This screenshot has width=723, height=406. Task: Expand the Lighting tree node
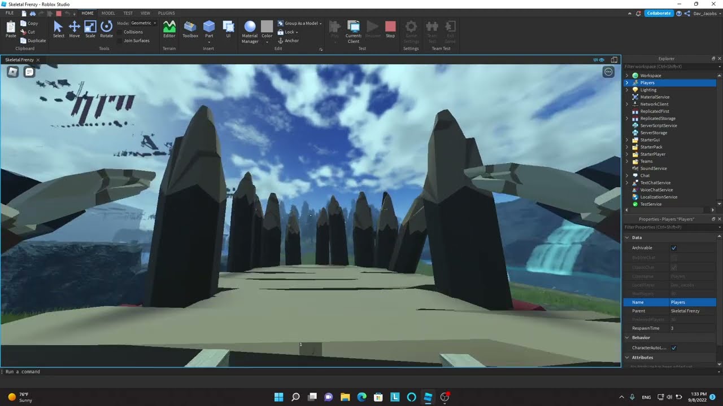coord(627,90)
